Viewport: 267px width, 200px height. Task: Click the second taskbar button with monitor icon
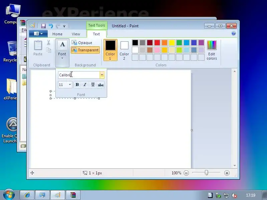[x=42, y=195]
